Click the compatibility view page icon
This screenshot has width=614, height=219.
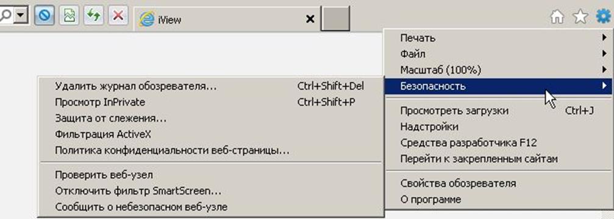pos(69,16)
